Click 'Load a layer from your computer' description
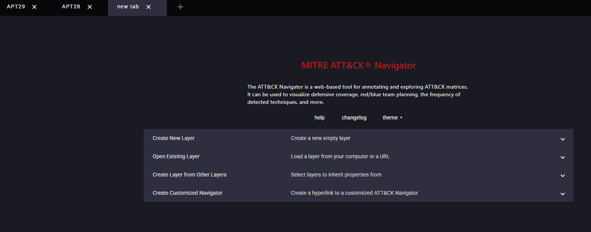The width and height of the screenshot is (591, 232). point(340,157)
